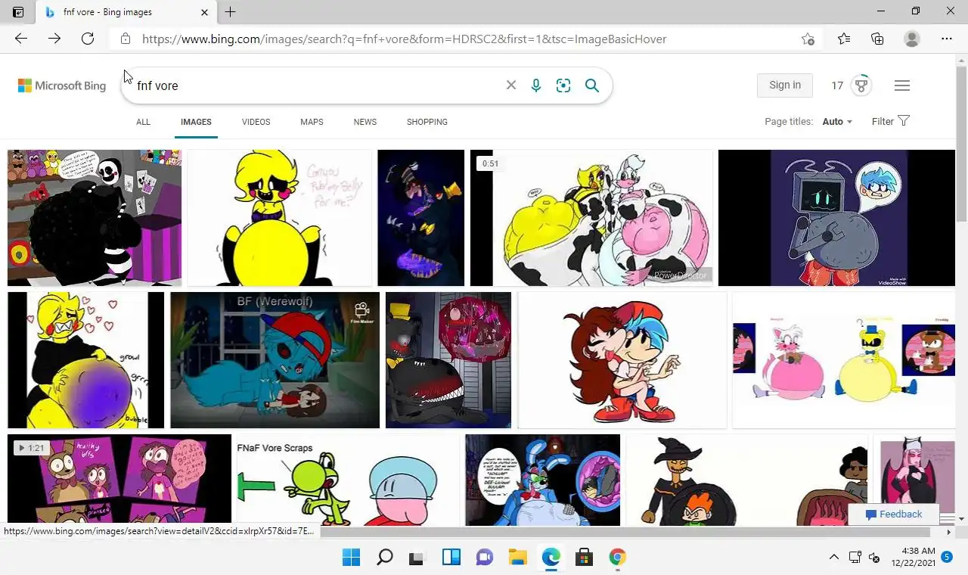View site information lock icon
This screenshot has height=575, width=968.
[126, 39]
